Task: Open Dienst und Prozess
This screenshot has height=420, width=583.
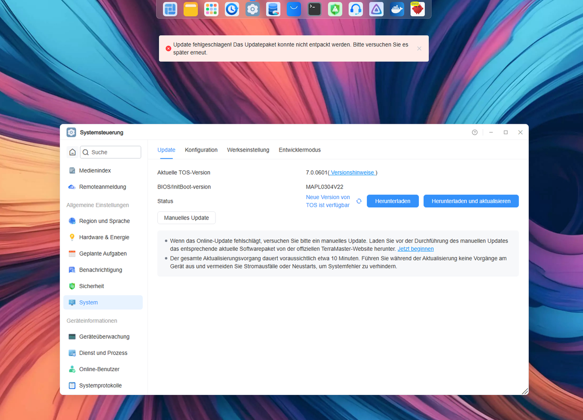Action: tap(103, 353)
